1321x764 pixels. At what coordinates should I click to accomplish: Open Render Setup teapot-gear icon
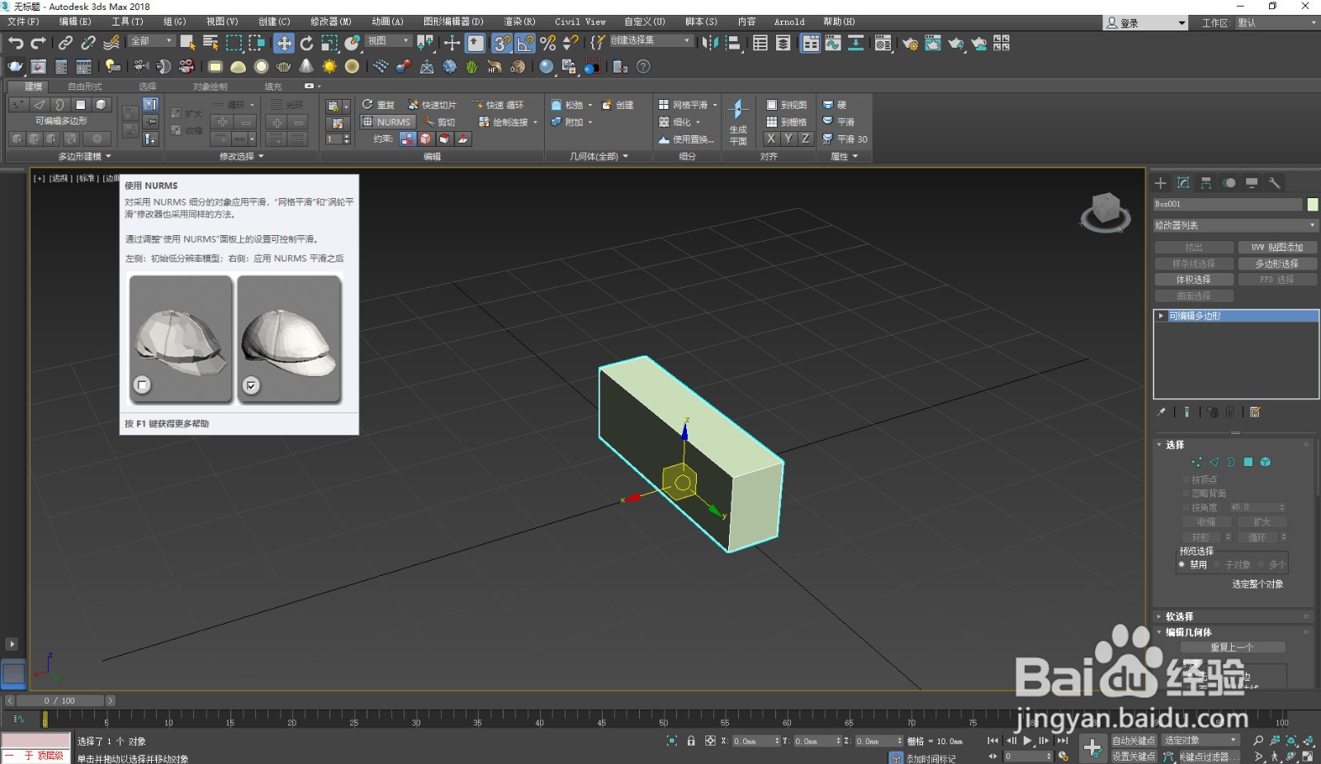tap(910, 43)
